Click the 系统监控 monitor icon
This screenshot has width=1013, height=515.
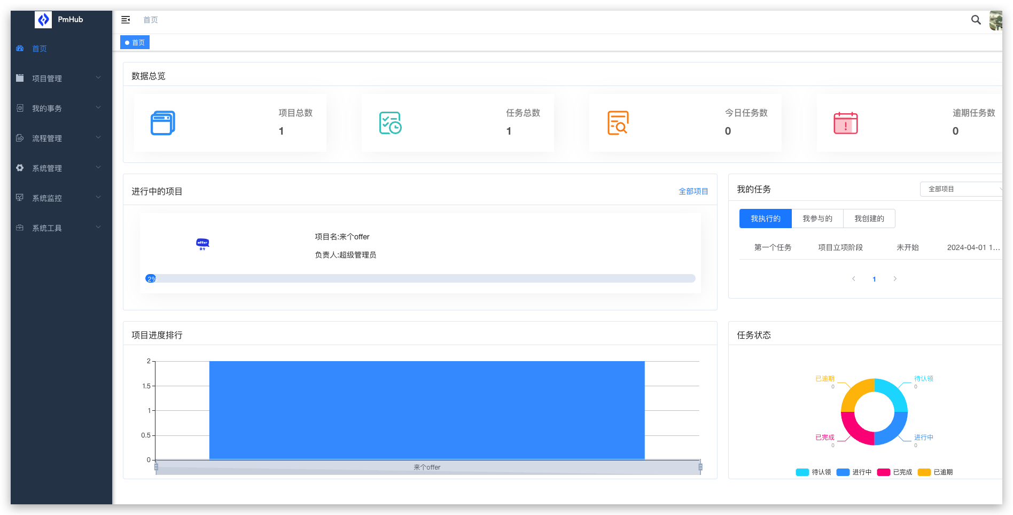pyautogui.click(x=20, y=198)
